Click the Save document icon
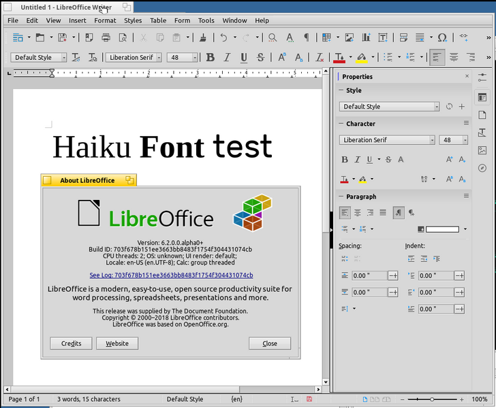Viewport: 496px width, 408px height. pyautogui.click(x=62, y=37)
